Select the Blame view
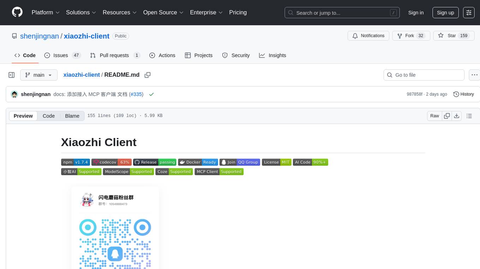Screen dimensions: 480x269 tap(72, 116)
